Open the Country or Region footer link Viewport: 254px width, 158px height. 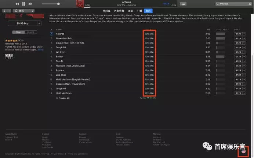[x=162, y=145]
